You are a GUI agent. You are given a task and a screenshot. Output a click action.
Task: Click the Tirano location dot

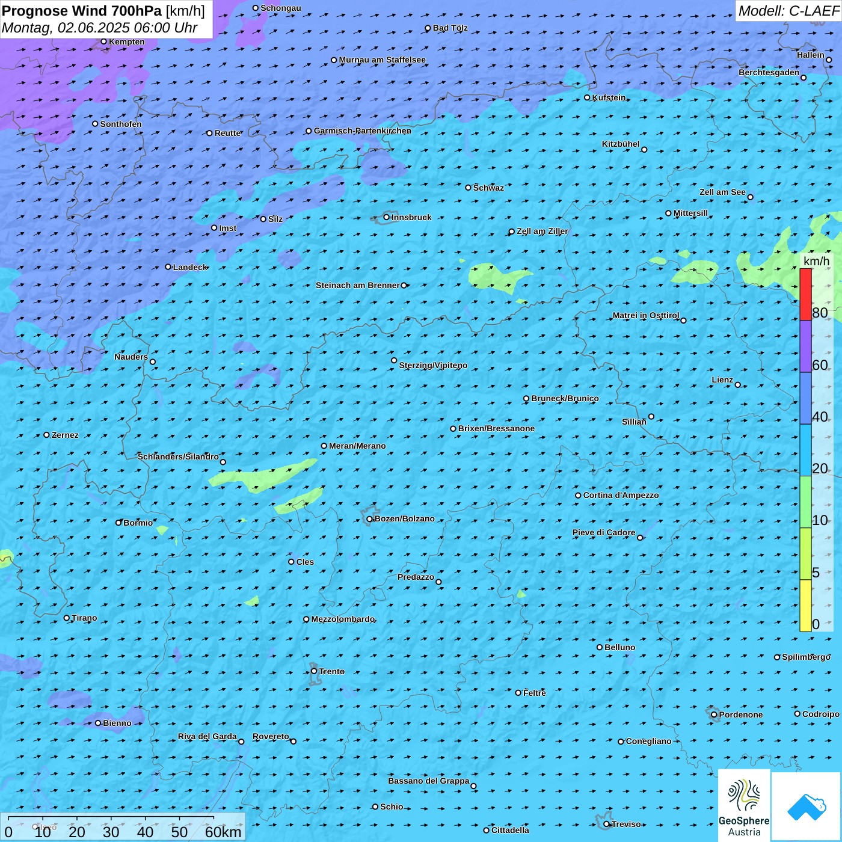point(67,618)
